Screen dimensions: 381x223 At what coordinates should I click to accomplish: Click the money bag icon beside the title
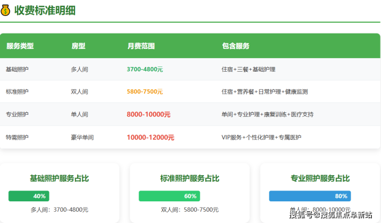tap(6, 10)
